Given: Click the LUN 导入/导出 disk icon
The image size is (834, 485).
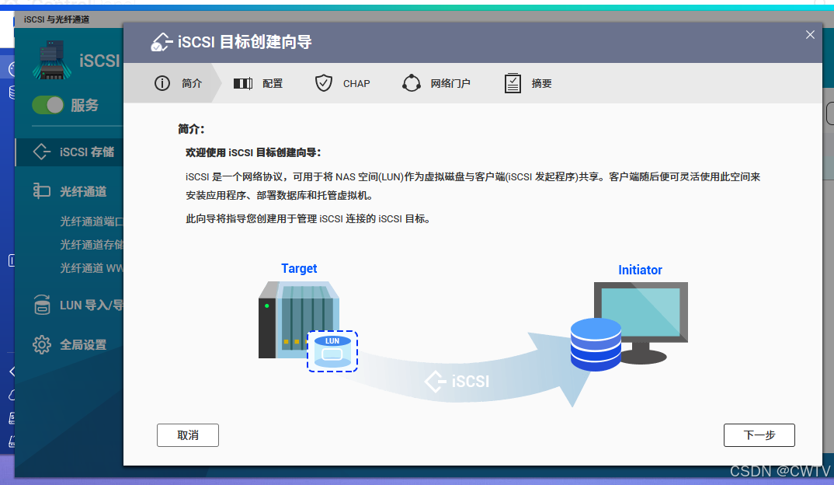Looking at the screenshot, I should (42, 305).
